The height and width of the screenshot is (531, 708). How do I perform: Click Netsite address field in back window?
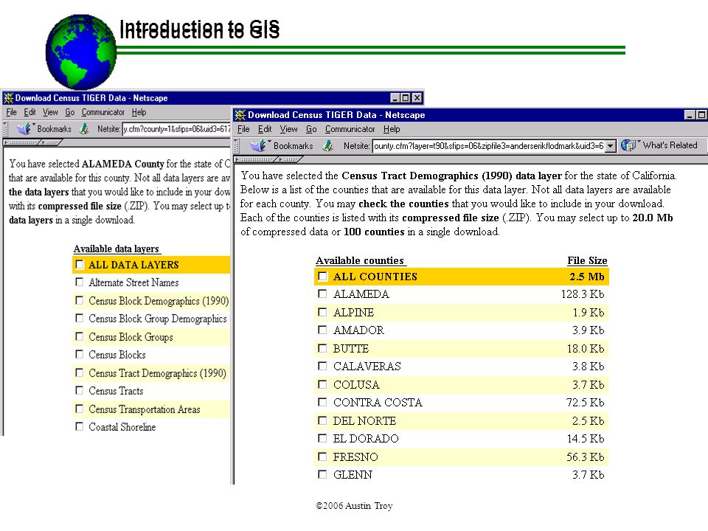176,129
